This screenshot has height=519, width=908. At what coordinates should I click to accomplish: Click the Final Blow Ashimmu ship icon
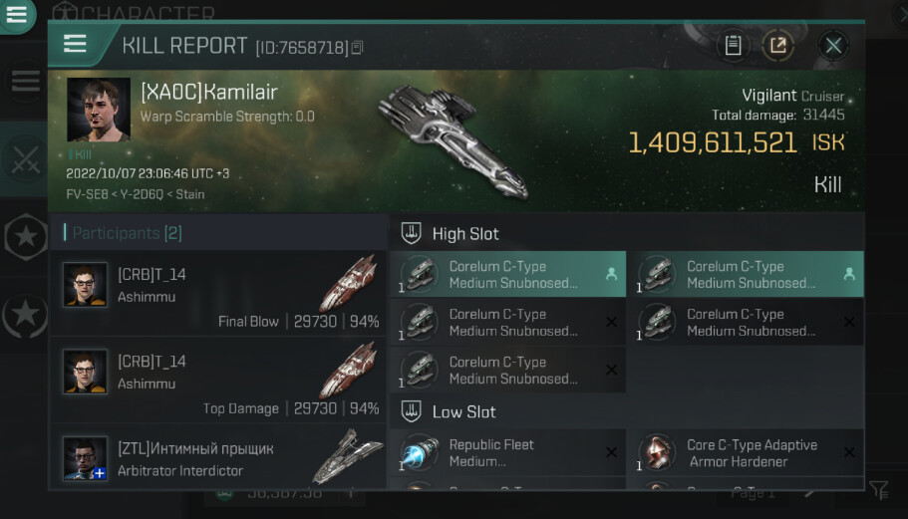(x=348, y=282)
